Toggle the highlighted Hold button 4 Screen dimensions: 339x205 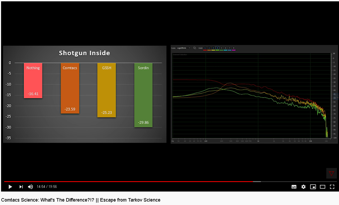point(217,48)
